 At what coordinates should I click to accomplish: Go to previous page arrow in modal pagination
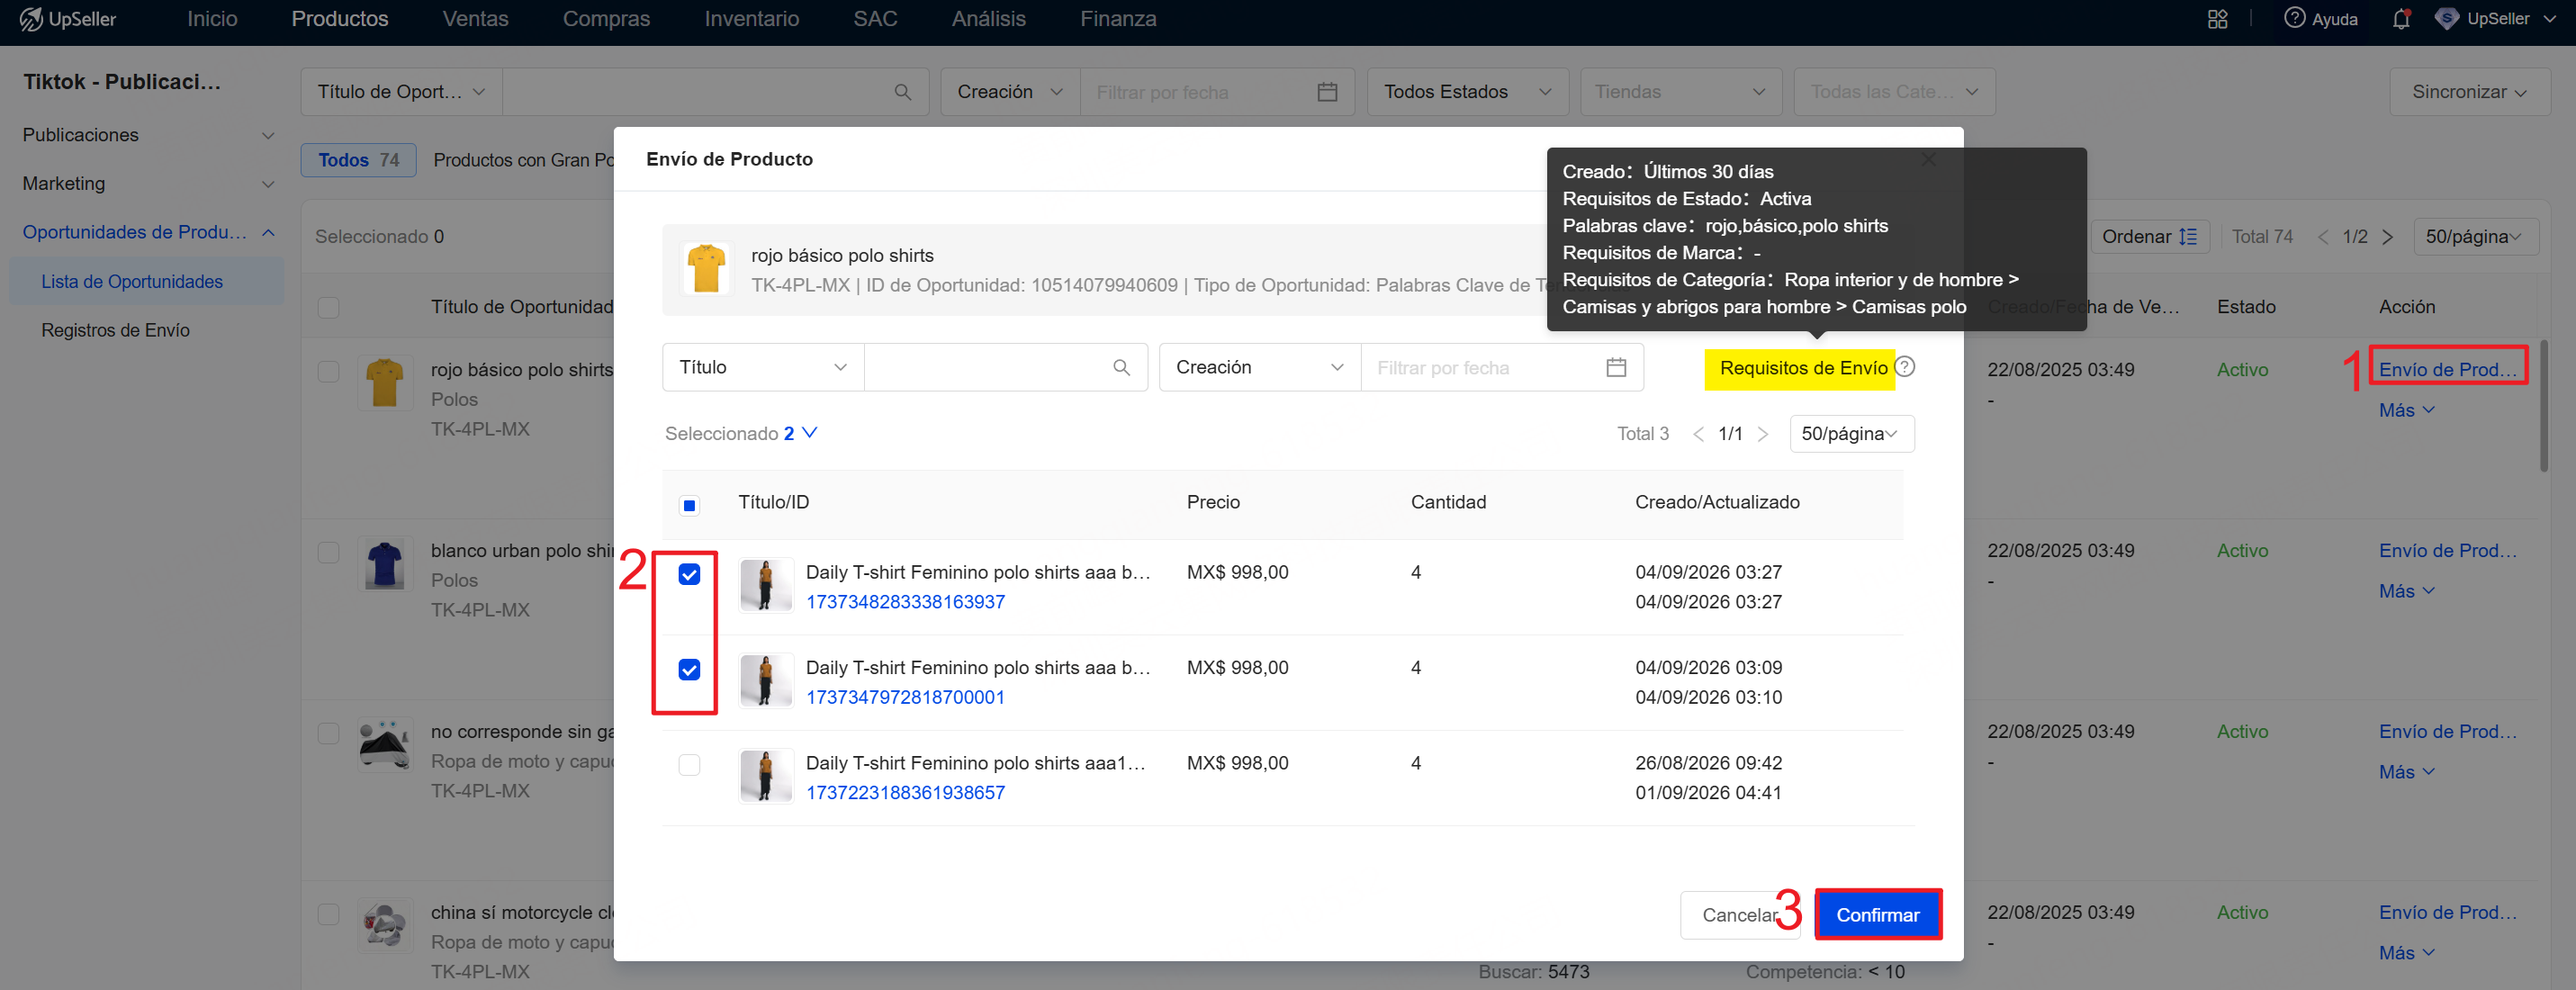(1698, 434)
